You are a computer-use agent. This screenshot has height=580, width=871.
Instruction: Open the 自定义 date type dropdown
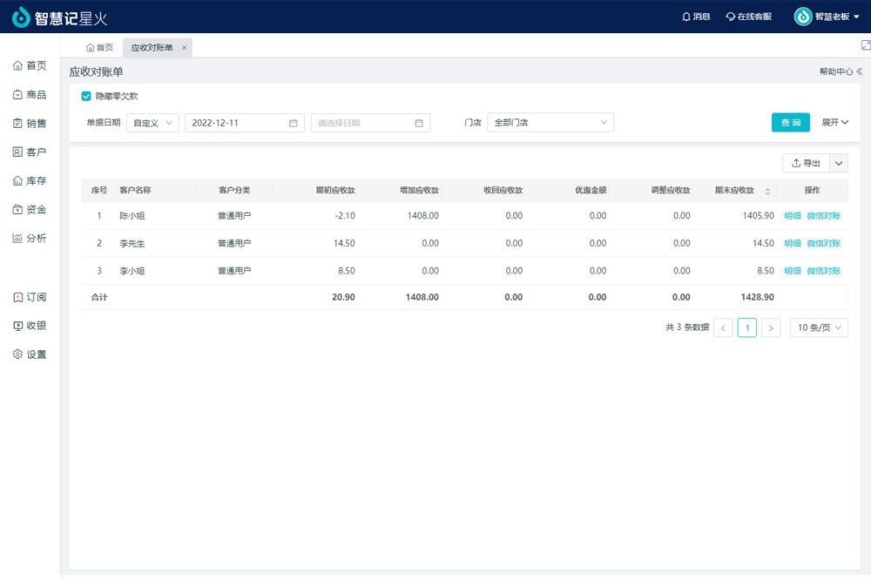(152, 123)
